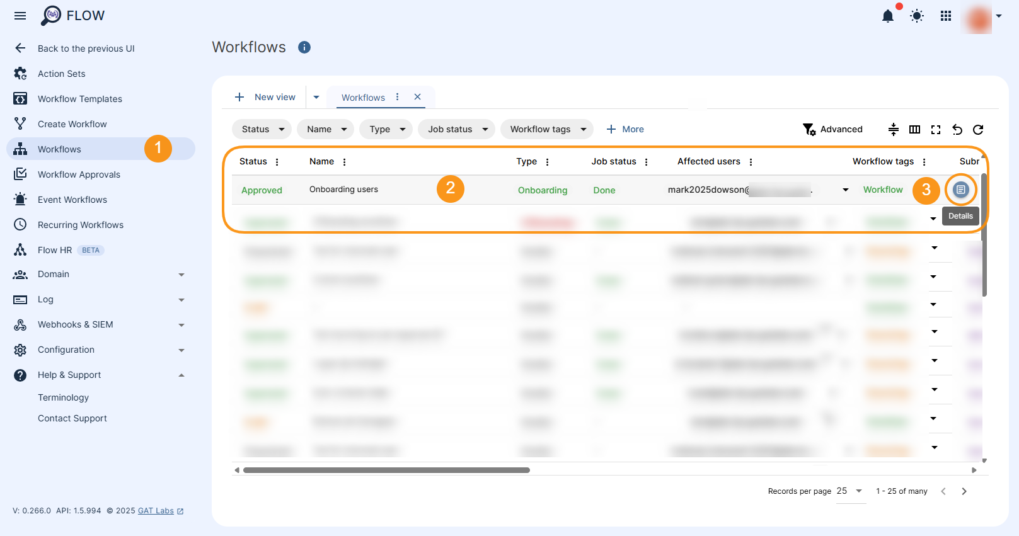Open the apps grid launcher
Image resolution: width=1019 pixels, height=536 pixels.
(946, 16)
